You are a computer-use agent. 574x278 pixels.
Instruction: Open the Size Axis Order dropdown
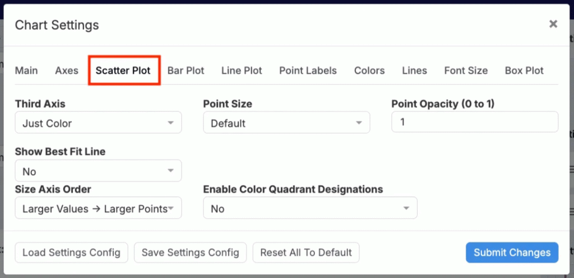pyautogui.click(x=98, y=208)
